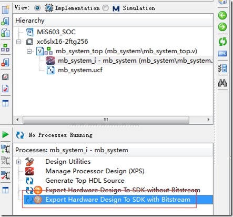The image size is (233, 217).
Task: Select the Implementation view radio button
Action: tap(37, 8)
